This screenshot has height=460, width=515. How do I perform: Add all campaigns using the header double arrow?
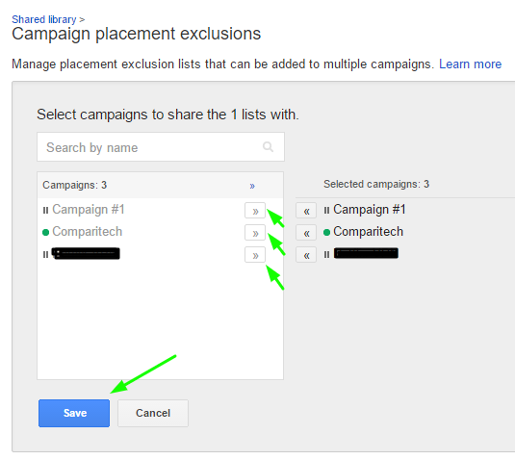click(252, 186)
